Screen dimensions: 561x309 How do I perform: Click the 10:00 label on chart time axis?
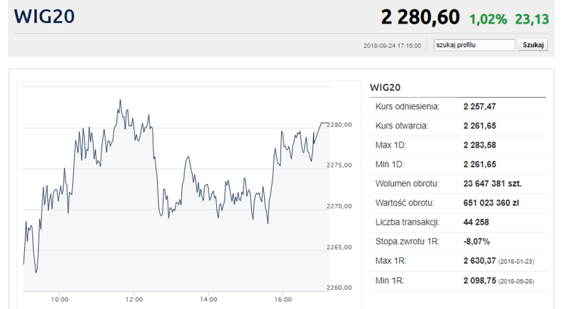coord(60,299)
